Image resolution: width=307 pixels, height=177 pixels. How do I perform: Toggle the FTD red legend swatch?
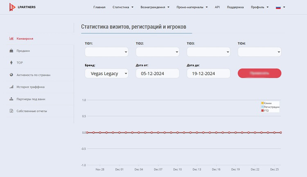pos(262,111)
